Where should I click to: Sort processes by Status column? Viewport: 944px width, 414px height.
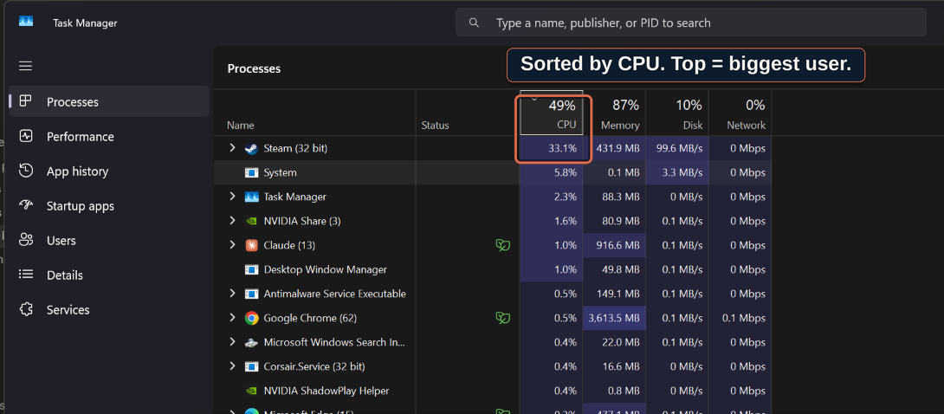click(x=468, y=113)
